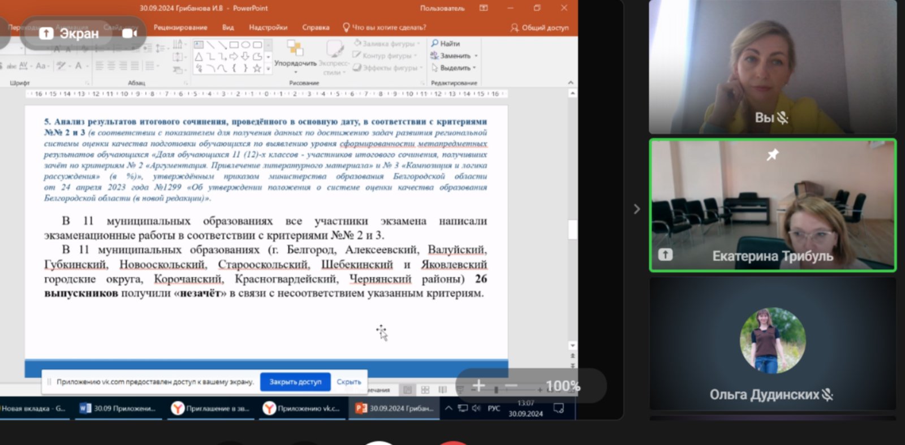The width and height of the screenshot is (905, 445).
Task: Select the star shape in the gallery
Action: coord(257,68)
